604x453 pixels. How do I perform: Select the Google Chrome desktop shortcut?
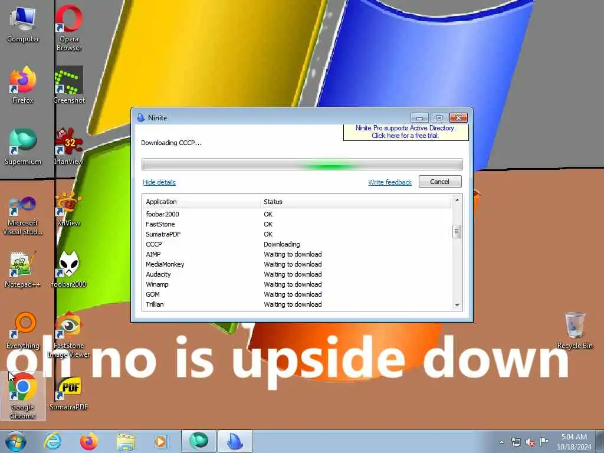point(23,396)
